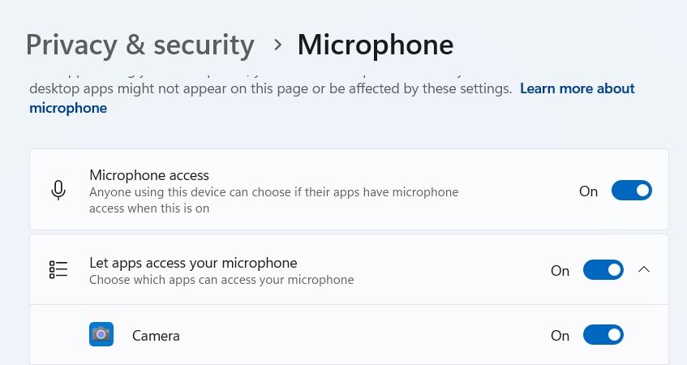Click the Let apps access your microphone heading
Image resolution: width=687 pixels, height=365 pixels.
point(193,263)
